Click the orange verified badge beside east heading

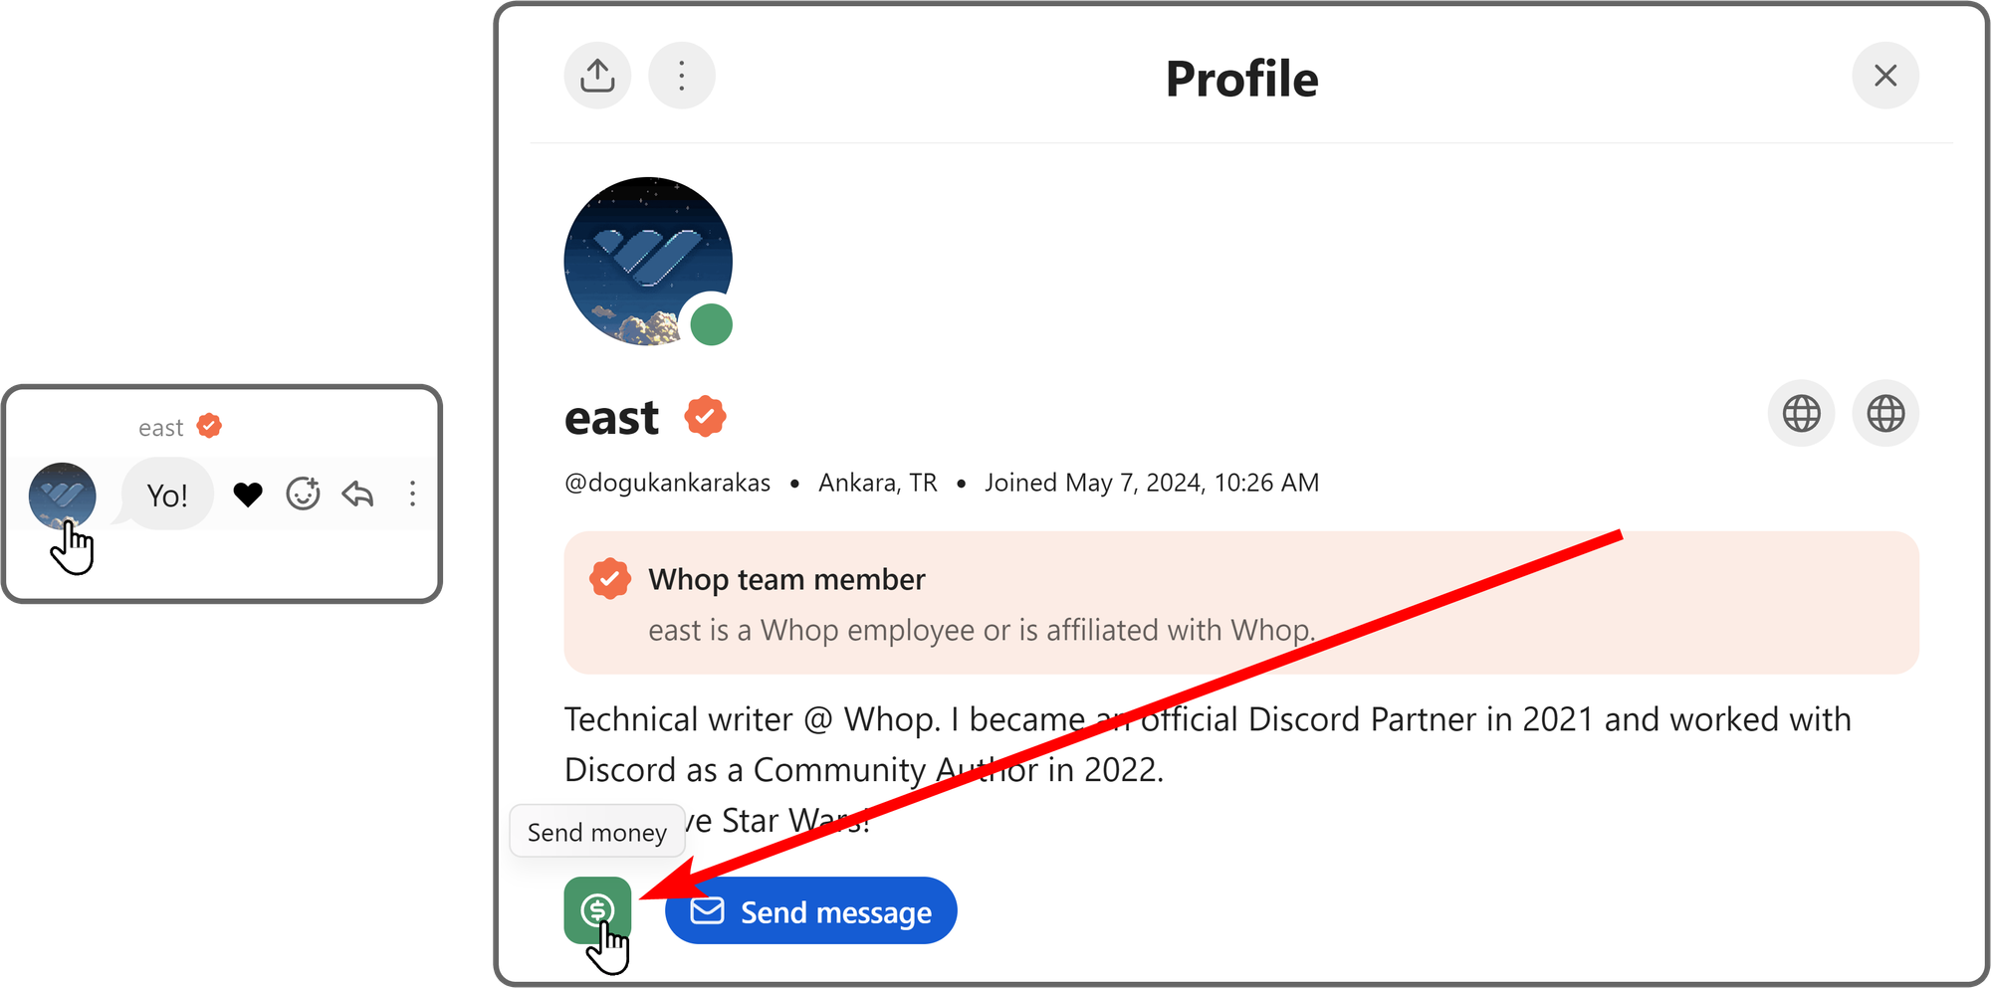[x=705, y=416]
